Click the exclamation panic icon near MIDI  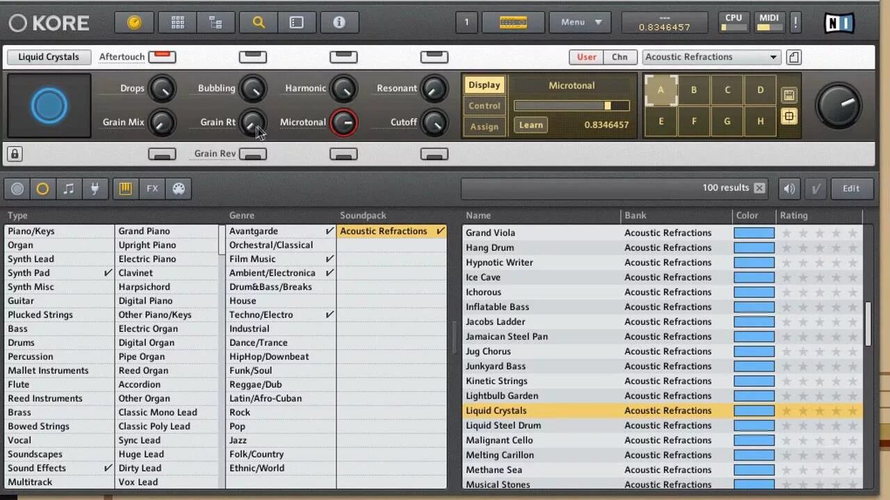pos(795,22)
